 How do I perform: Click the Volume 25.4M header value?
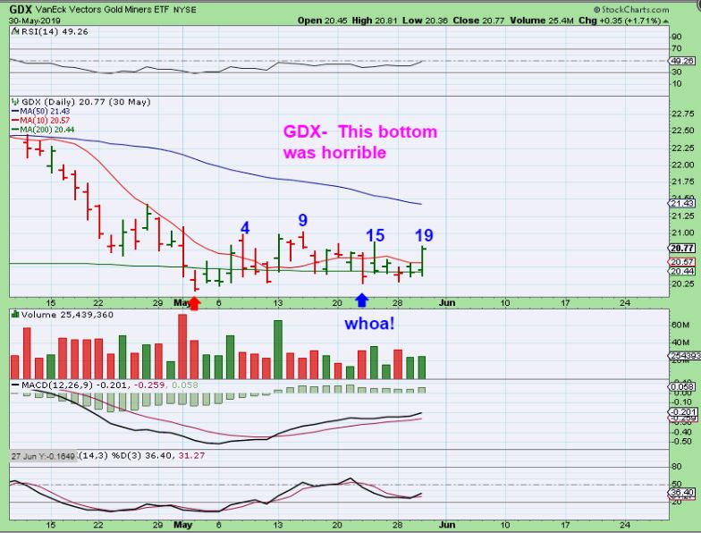click(x=542, y=21)
